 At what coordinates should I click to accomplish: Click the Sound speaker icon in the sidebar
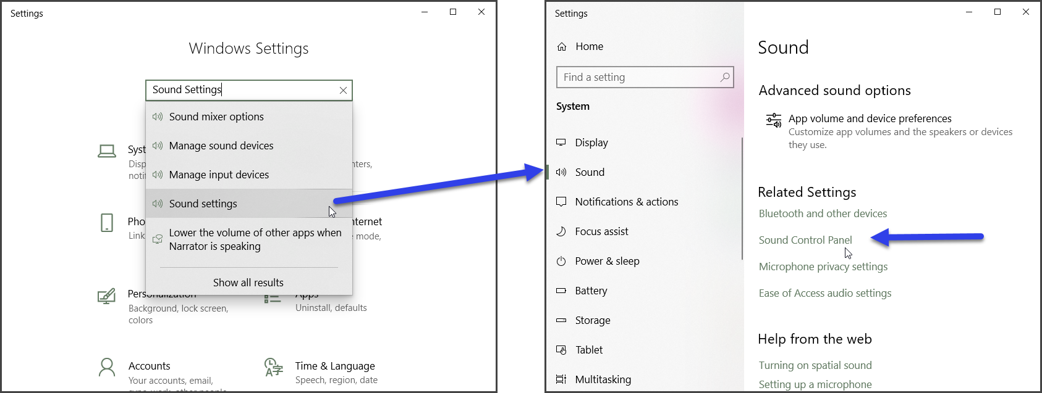coord(561,172)
